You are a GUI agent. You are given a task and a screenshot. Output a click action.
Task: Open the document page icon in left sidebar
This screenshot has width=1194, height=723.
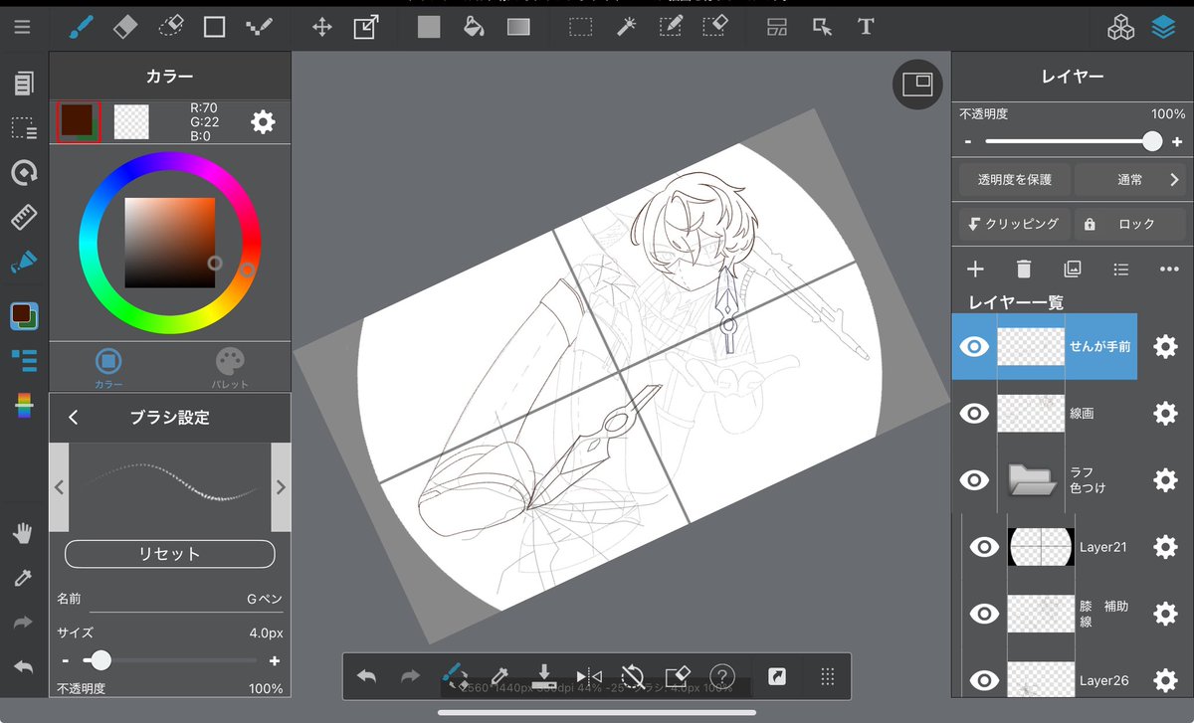pyautogui.click(x=24, y=84)
